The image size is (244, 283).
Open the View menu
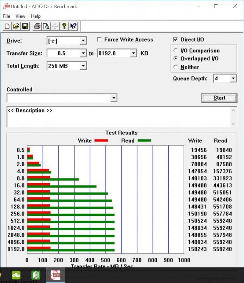point(21,16)
